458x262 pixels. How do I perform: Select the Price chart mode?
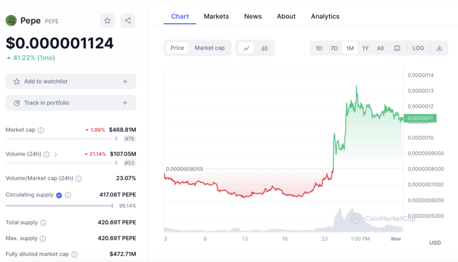[x=177, y=48]
